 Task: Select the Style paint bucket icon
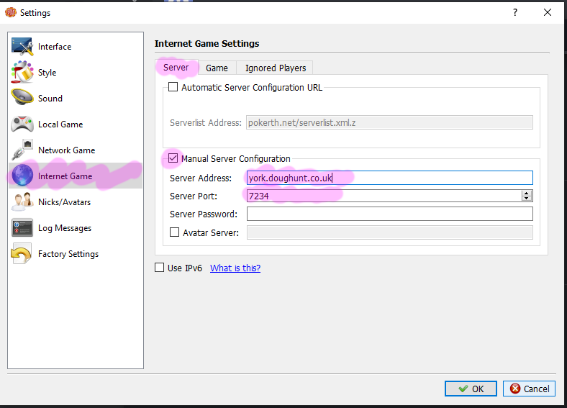(22, 73)
